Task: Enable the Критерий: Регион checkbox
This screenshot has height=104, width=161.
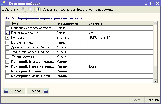Action: [7, 71]
